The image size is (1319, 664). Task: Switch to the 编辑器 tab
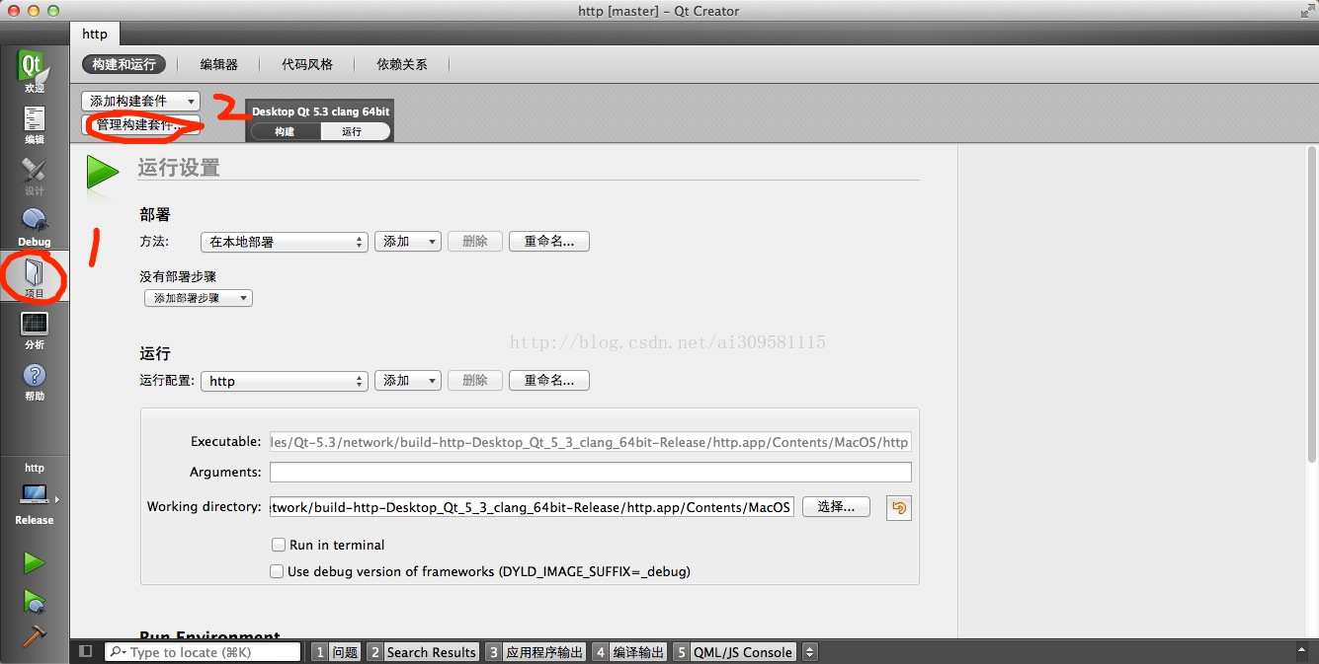[218, 64]
